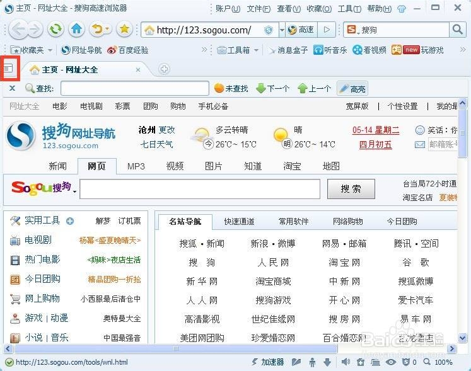Open the 淘宝网 link
Screen dimensions: 471x371
coord(344,263)
